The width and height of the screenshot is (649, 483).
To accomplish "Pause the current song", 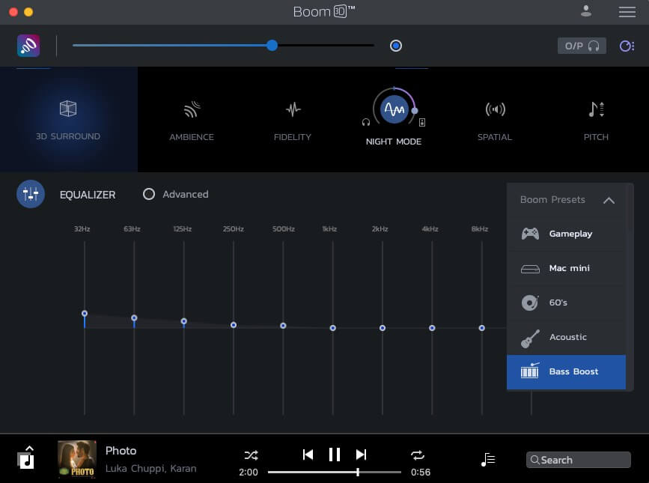I will [x=335, y=455].
